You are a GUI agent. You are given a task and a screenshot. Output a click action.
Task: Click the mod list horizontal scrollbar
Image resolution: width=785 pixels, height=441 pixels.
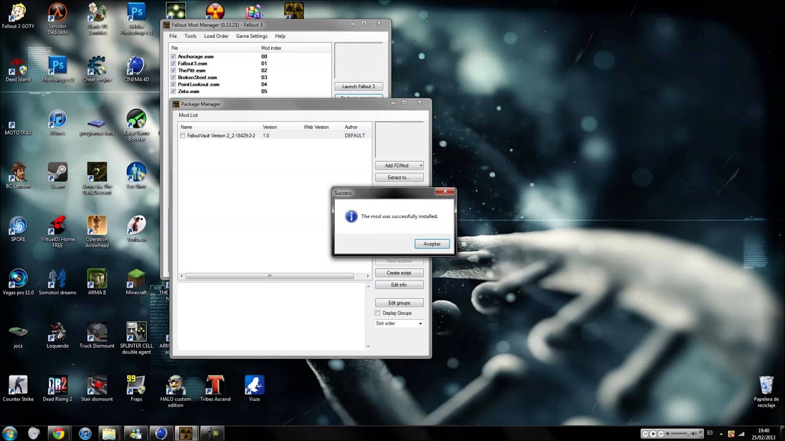tap(269, 276)
